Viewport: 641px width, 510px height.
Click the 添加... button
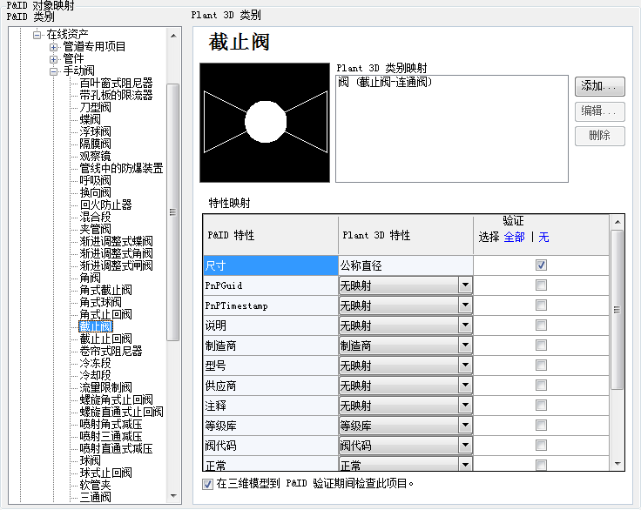click(600, 86)
